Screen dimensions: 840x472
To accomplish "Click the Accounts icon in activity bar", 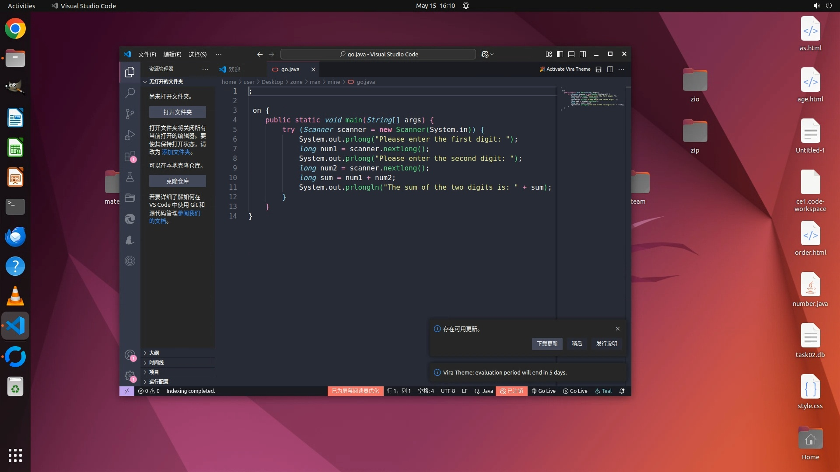I will point(129,355).
